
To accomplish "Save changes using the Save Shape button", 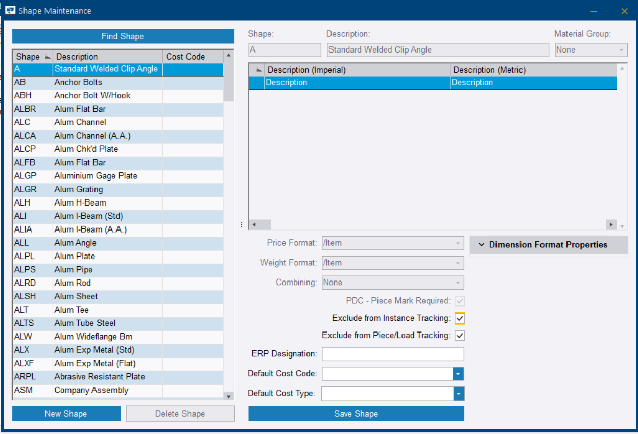I will tap(356, 414).
